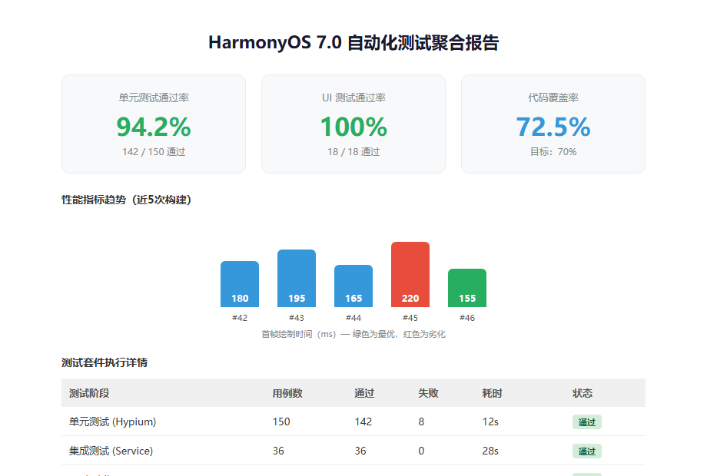Click the 28s duration cell
The image size is (707, 476).
click(x=490, y=451)
